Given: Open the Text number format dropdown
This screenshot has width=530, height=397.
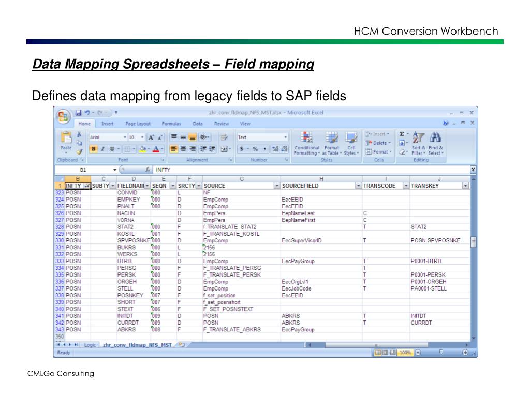Looking at the screenshot, I should 285,137.
